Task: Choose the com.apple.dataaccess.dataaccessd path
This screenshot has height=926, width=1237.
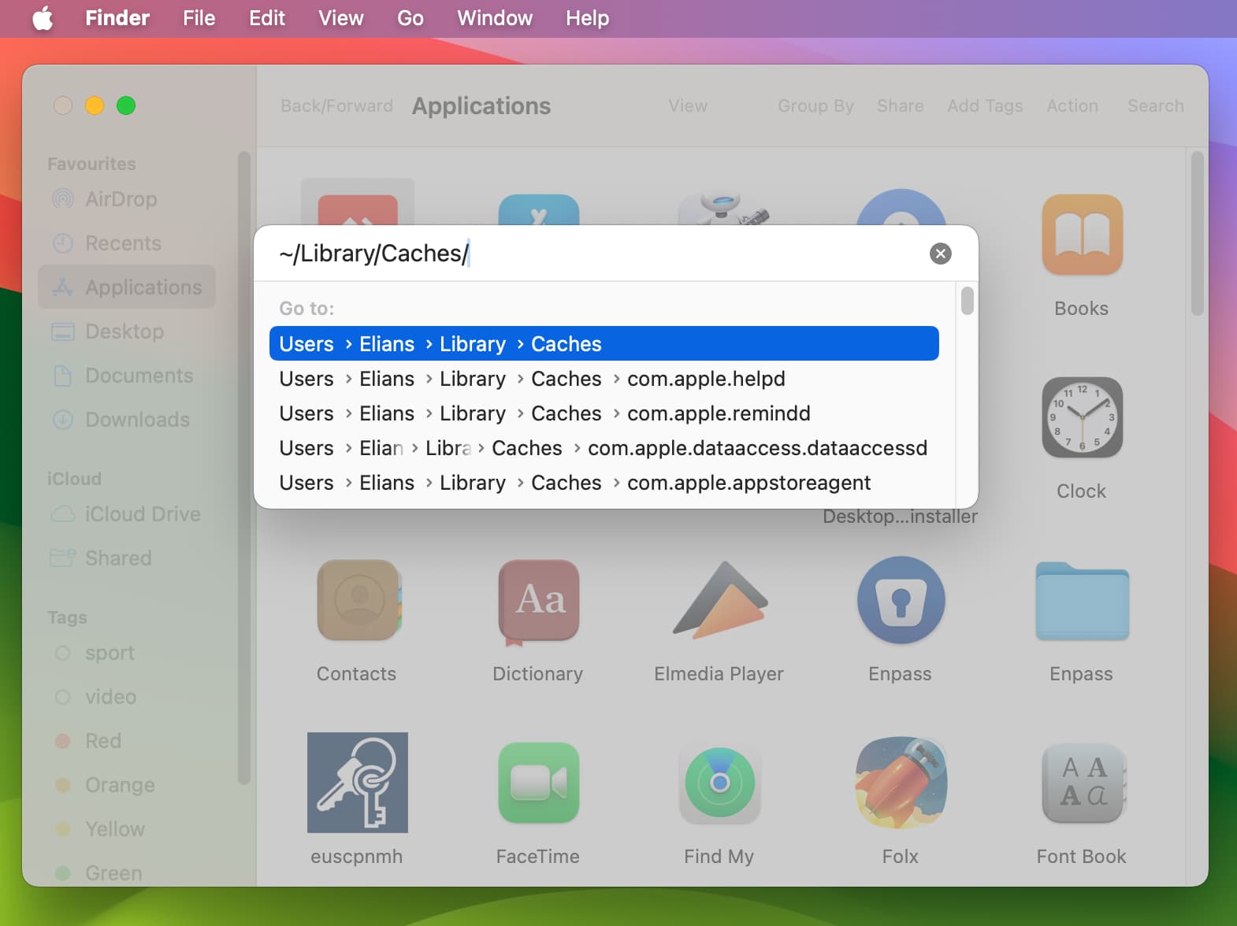Action: (x=604, y=448)
